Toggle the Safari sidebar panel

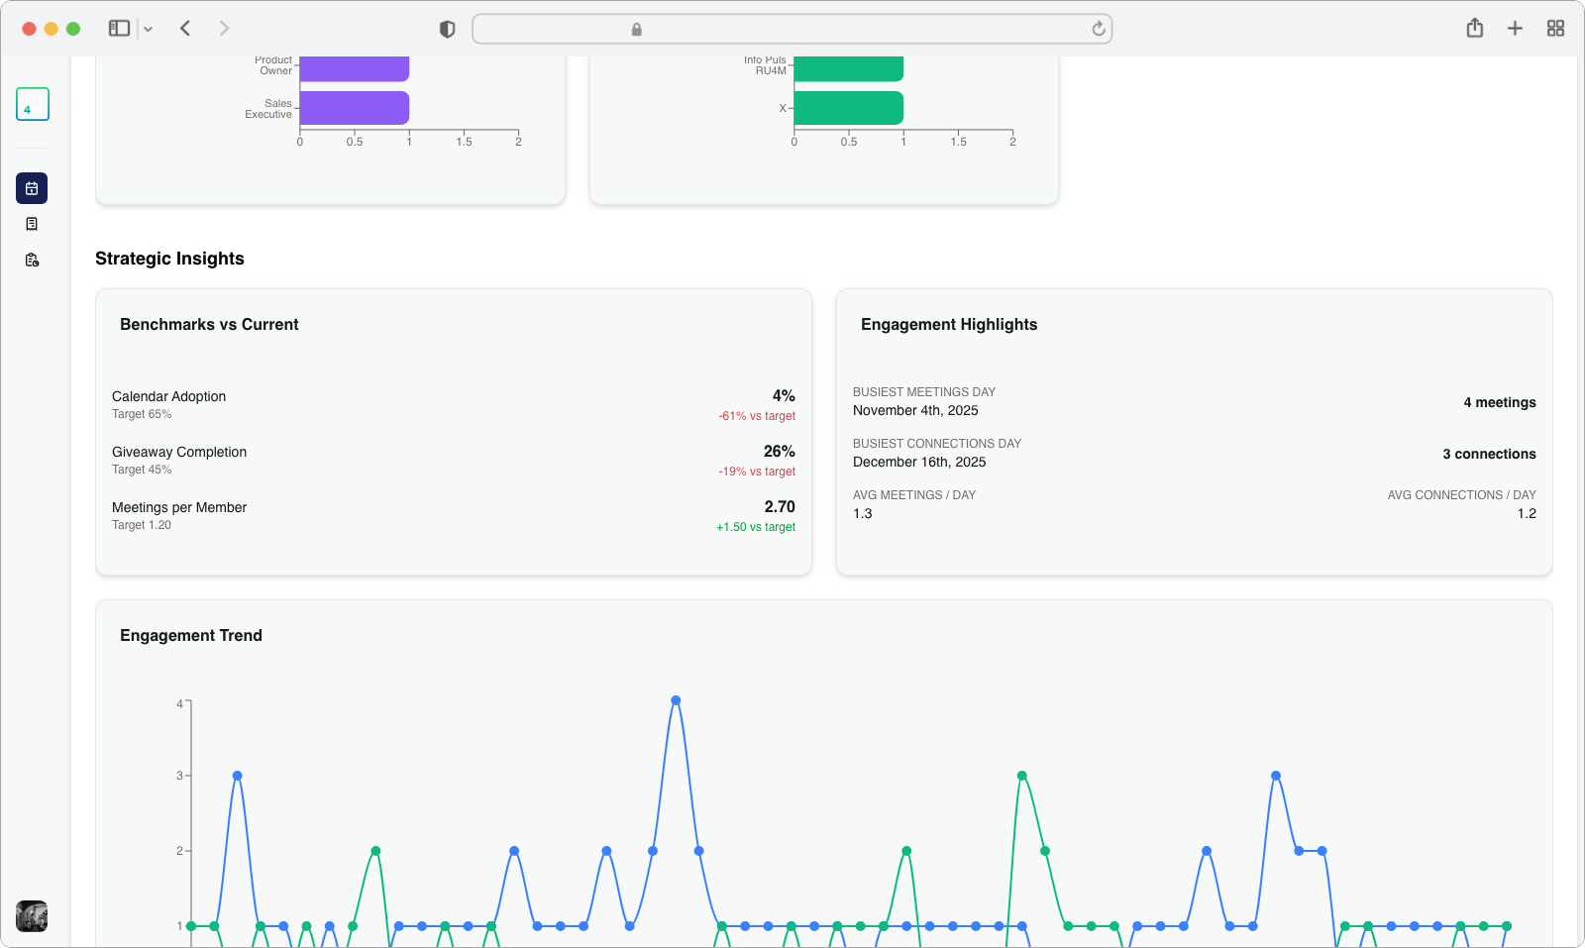pyautogui.click(x=119, y=29)
